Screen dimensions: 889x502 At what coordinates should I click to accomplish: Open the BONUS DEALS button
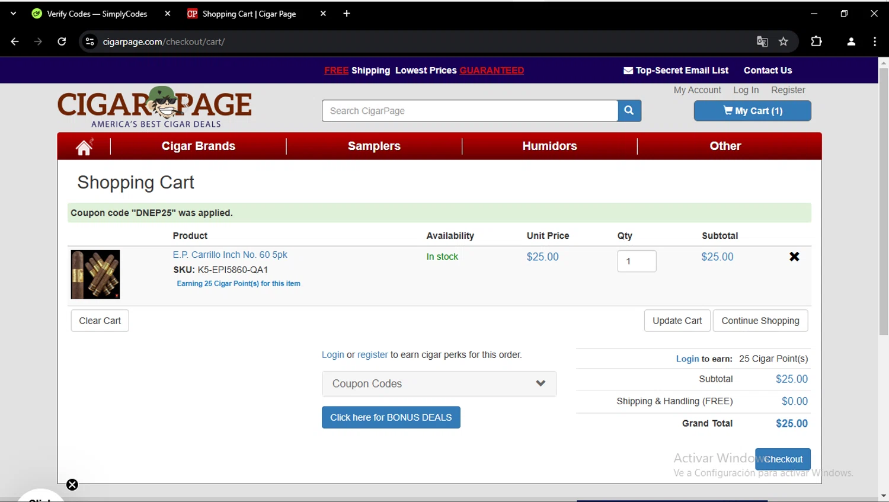(x=391, y=417)
